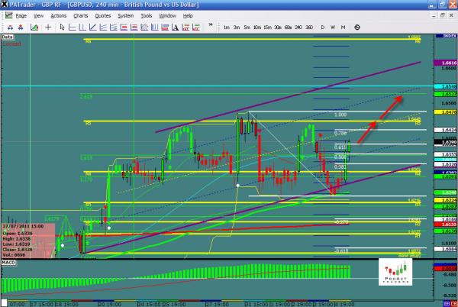
Task: Activate the crosshair cursor tool
Action: click(50, 27)
